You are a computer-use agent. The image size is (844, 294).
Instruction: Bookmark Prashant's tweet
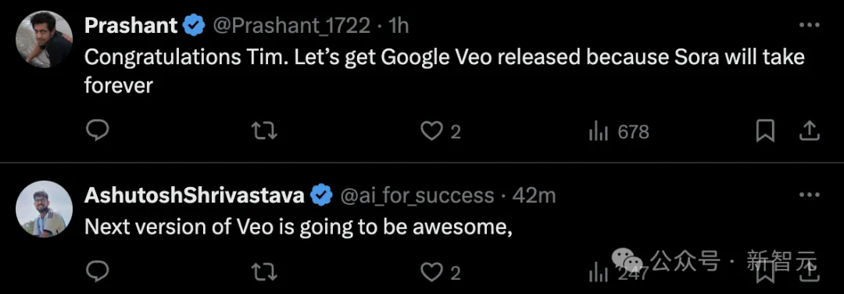coord(765,131)
